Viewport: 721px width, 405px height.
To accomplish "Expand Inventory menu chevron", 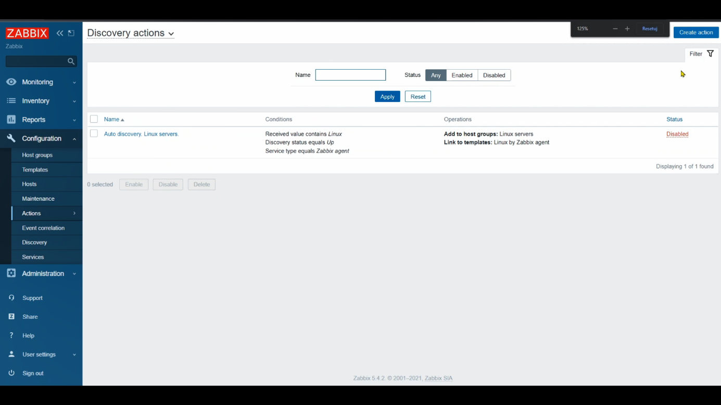I will (74, 101).
